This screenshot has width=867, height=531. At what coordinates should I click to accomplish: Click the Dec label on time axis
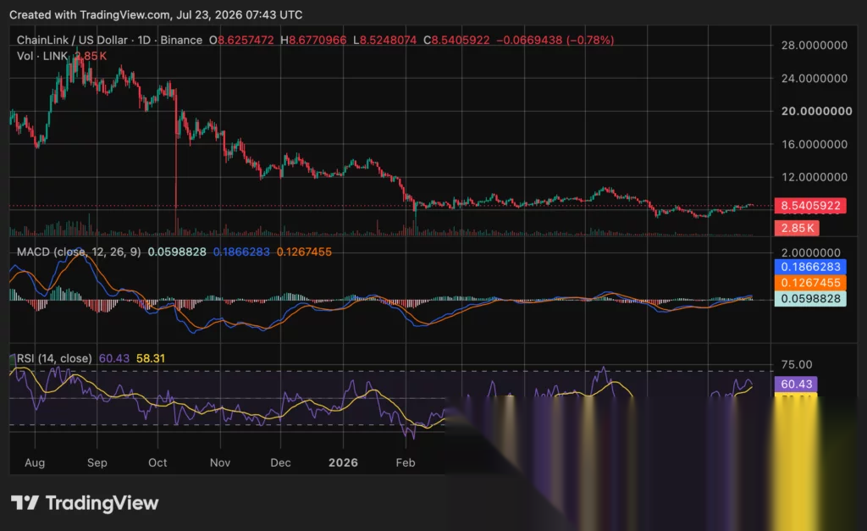click(280, 462)
